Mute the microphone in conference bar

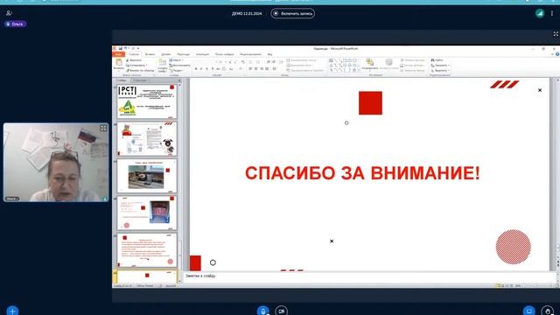(x=263, y=311)
